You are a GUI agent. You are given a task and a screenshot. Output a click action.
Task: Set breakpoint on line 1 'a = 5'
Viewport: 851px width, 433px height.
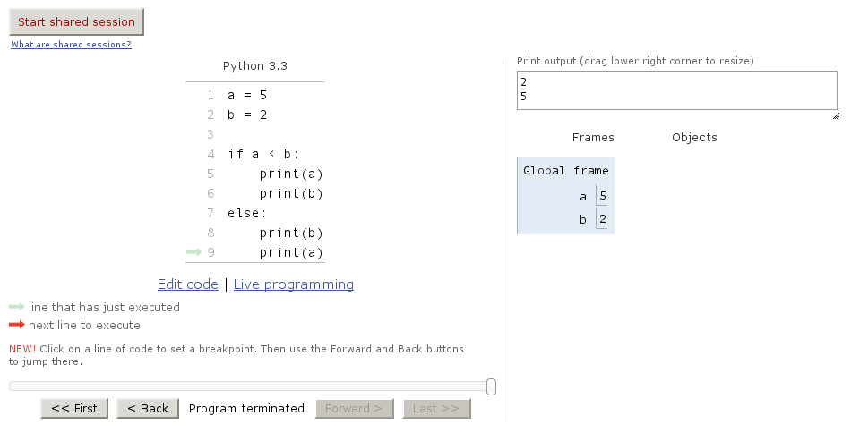[247, 95]
